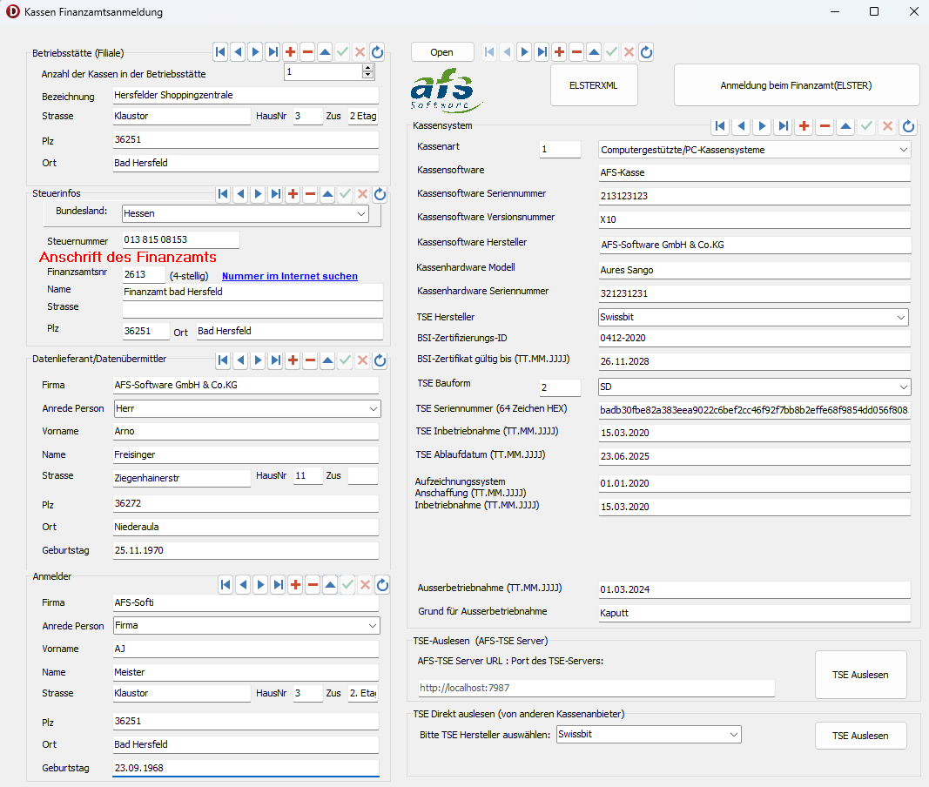The width and height of the screenshot is (929, 787).
Task: Start Anmeldung beim Finanzamt(ELSTER)
Action: [x=796, y=84]
